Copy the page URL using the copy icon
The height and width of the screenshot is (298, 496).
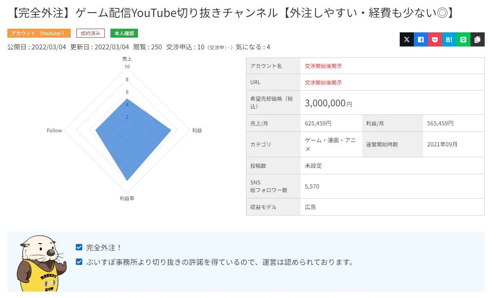pos(477,39)
